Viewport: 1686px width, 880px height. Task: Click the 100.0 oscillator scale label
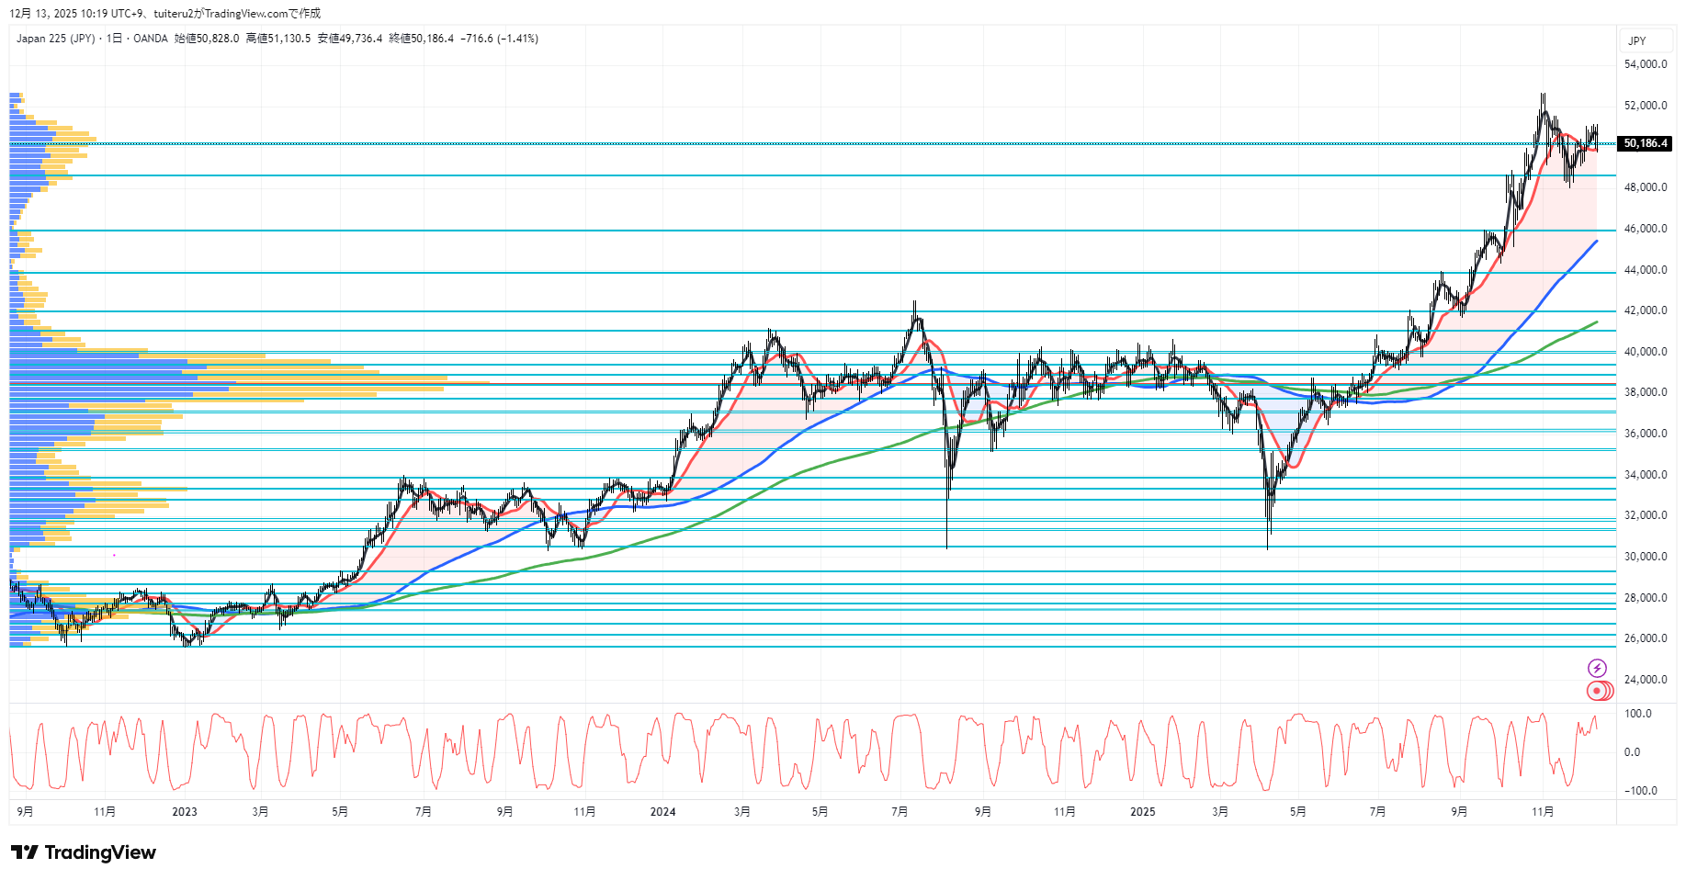1637,714
